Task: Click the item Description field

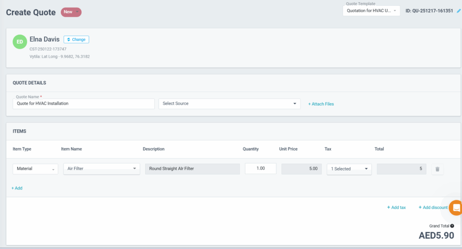Action: 192,169
